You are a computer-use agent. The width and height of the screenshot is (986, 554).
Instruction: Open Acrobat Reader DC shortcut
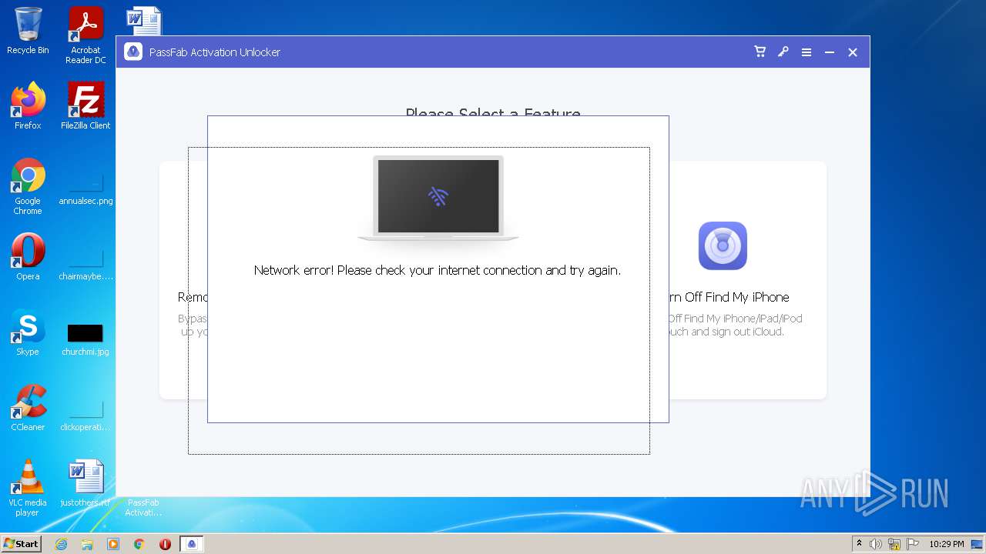[86, 35]
